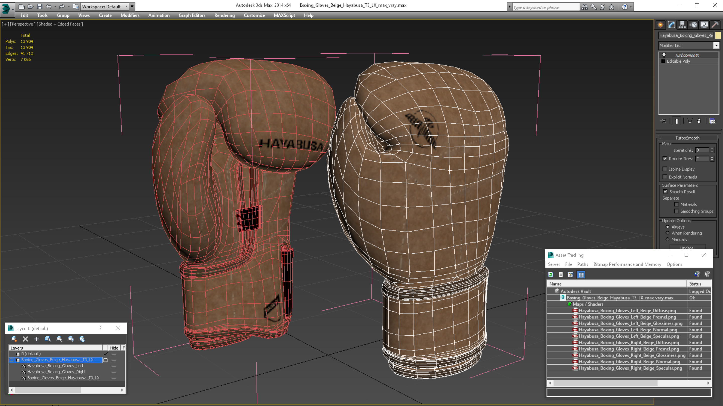This screenshot has height=406, width=723.
Task: Click Shaded + Edged Faces viewport label
Action: (x=60, y=24)
